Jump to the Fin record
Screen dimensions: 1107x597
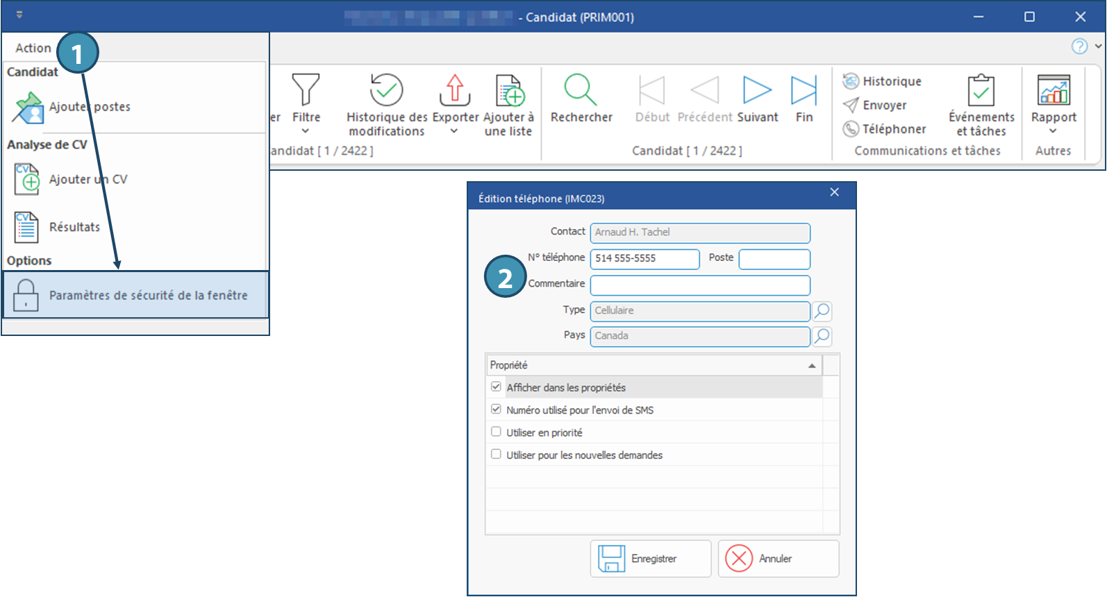[804, 91]
